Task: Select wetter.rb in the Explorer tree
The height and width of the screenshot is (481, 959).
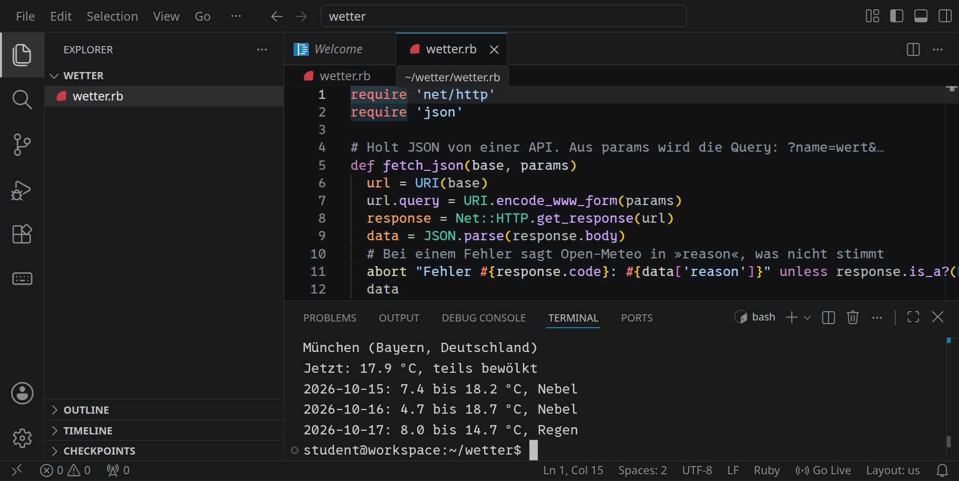Action: coord(164,96)
